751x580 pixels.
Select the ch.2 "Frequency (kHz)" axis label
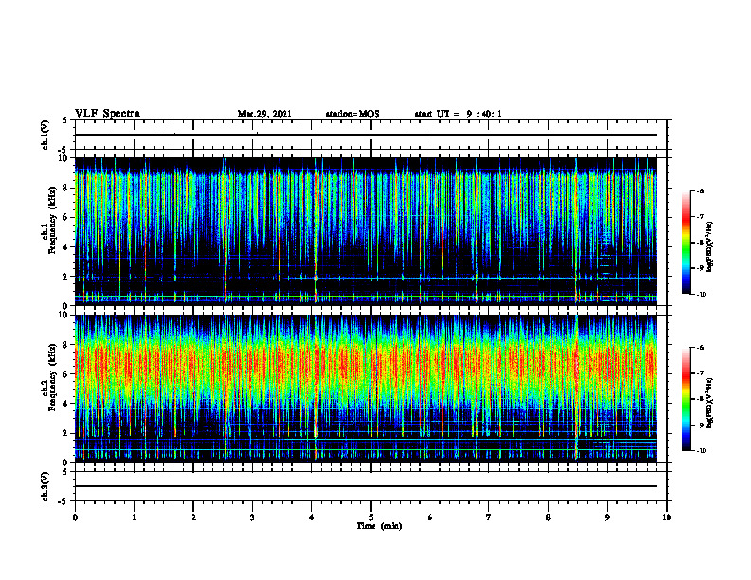[x=52, y=377]
